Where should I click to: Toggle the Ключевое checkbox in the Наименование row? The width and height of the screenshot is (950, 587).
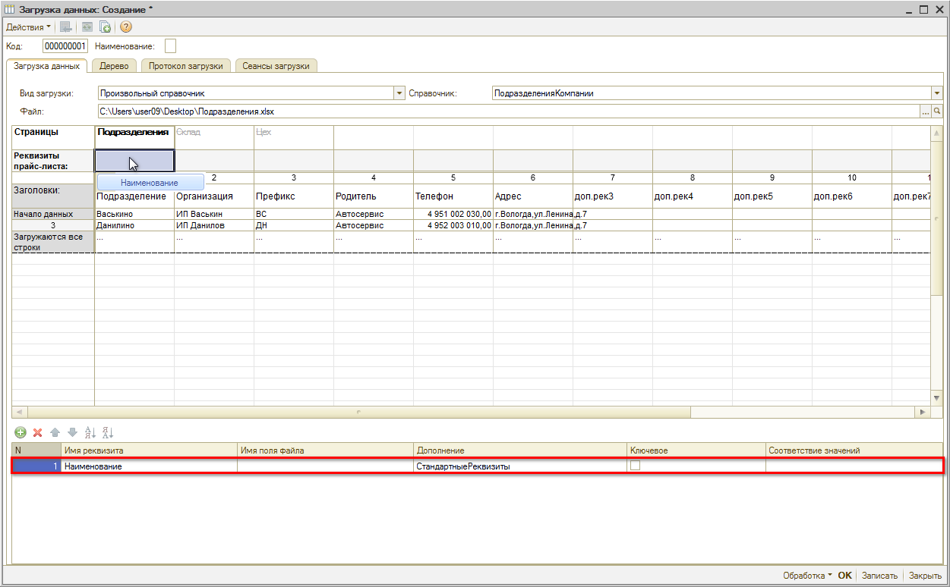tap(636, 466)
